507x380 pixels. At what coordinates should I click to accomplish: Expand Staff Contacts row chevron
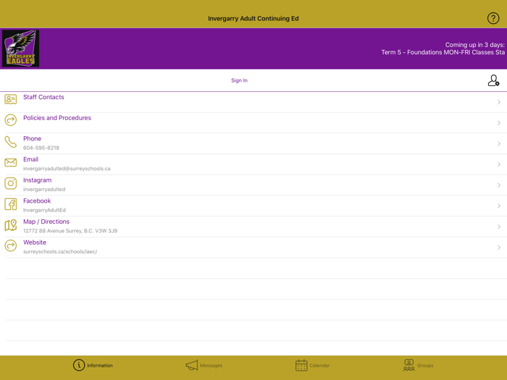click(499, 102)
